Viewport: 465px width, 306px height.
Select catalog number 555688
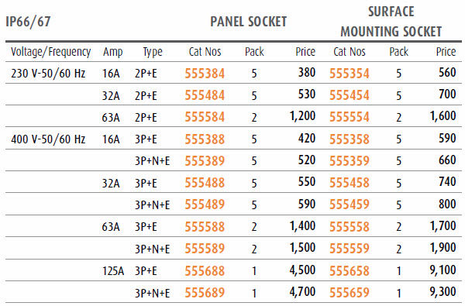pyautogui.click(x=205, y=270)
